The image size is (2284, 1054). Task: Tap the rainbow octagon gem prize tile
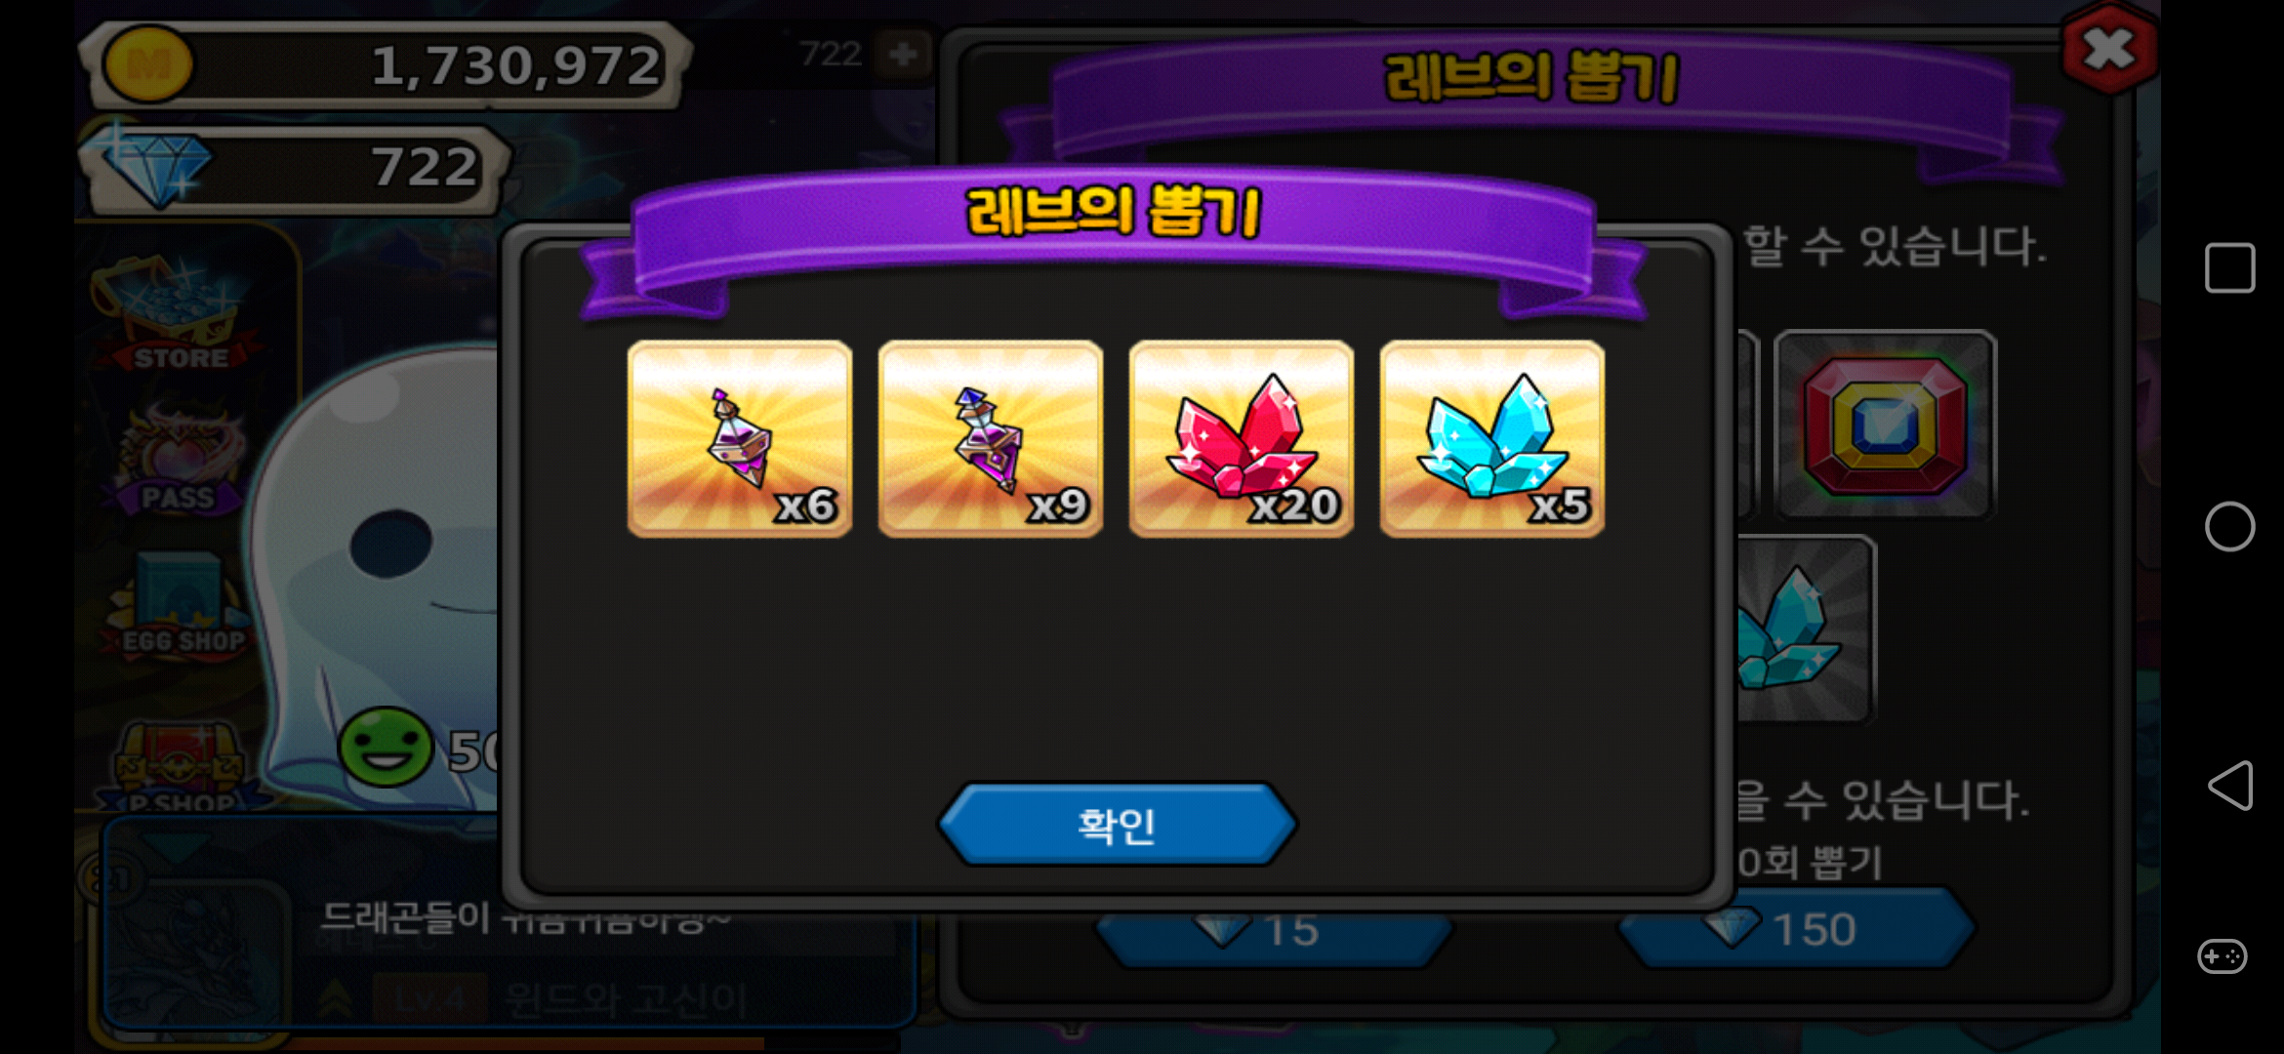click(1885, 425)
